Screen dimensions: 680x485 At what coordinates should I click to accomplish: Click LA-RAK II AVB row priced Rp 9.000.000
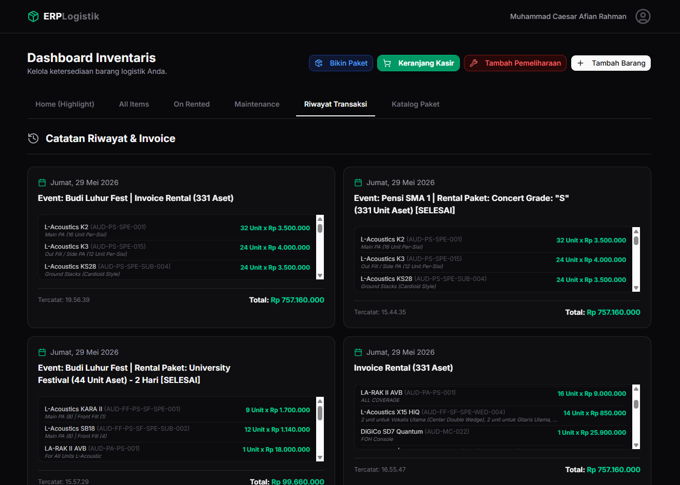[x=493, y=396]
